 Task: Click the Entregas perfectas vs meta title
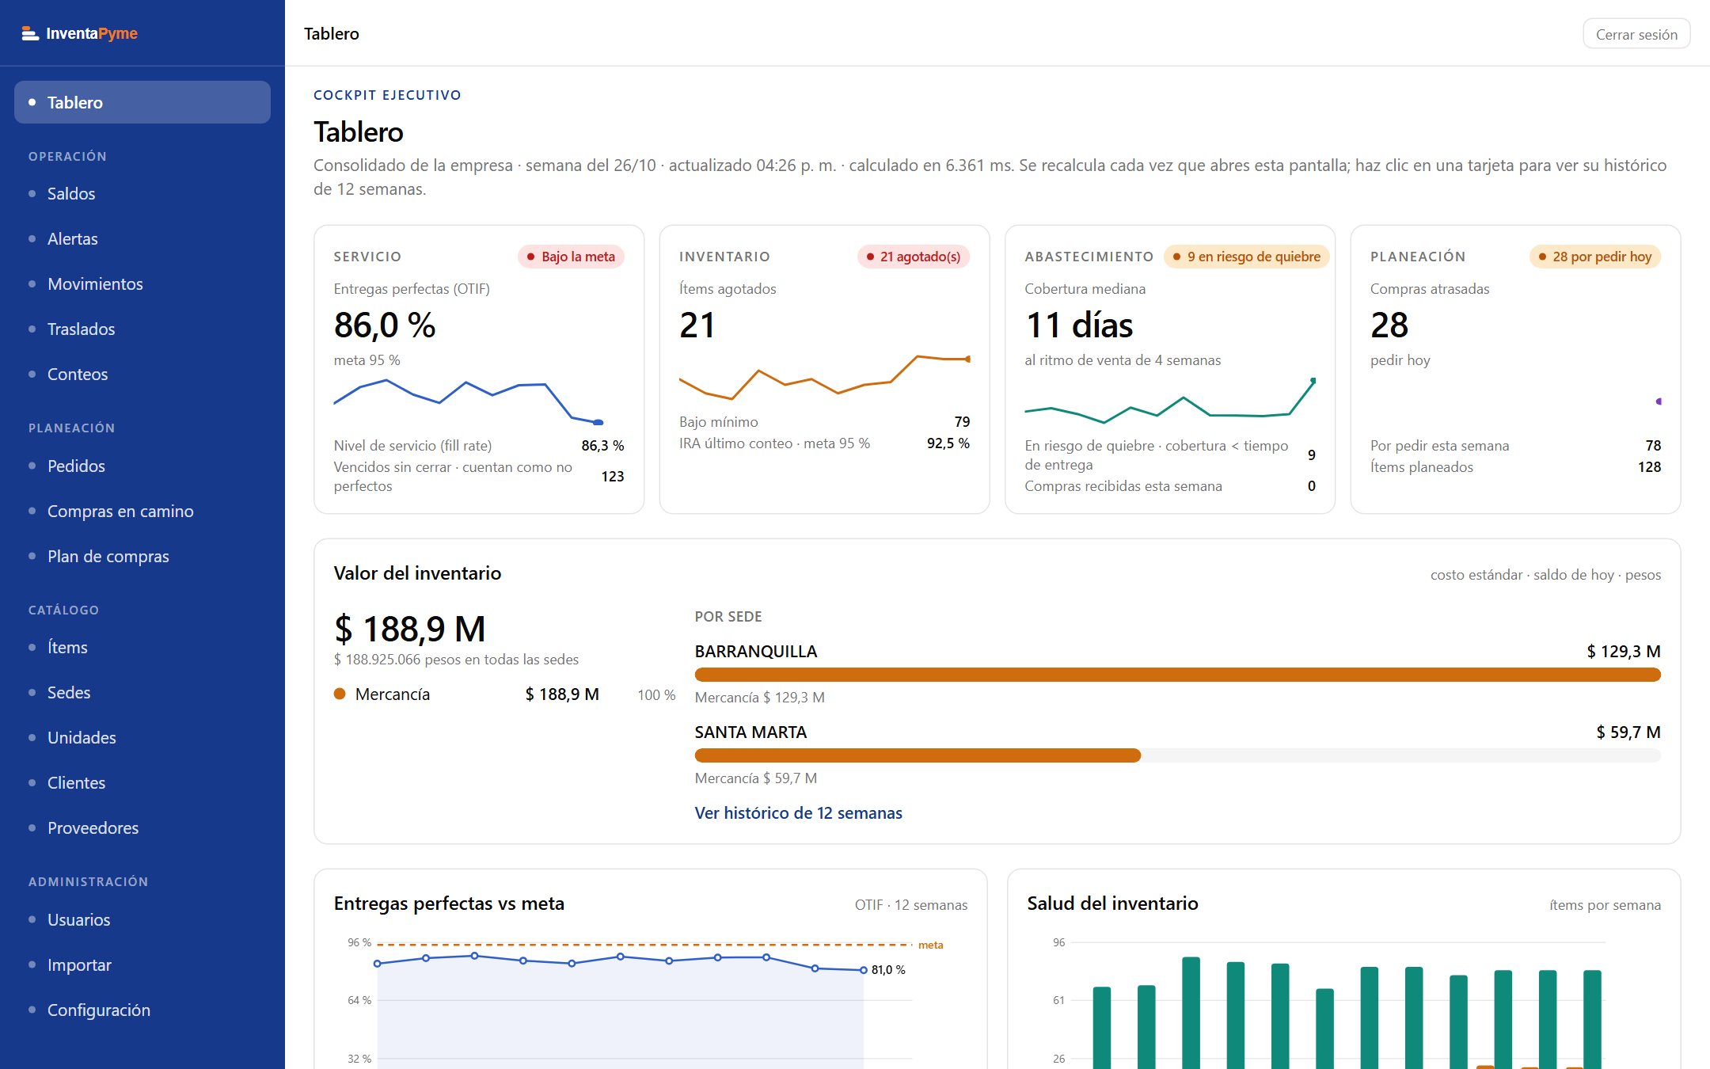(x=449, y=904)
